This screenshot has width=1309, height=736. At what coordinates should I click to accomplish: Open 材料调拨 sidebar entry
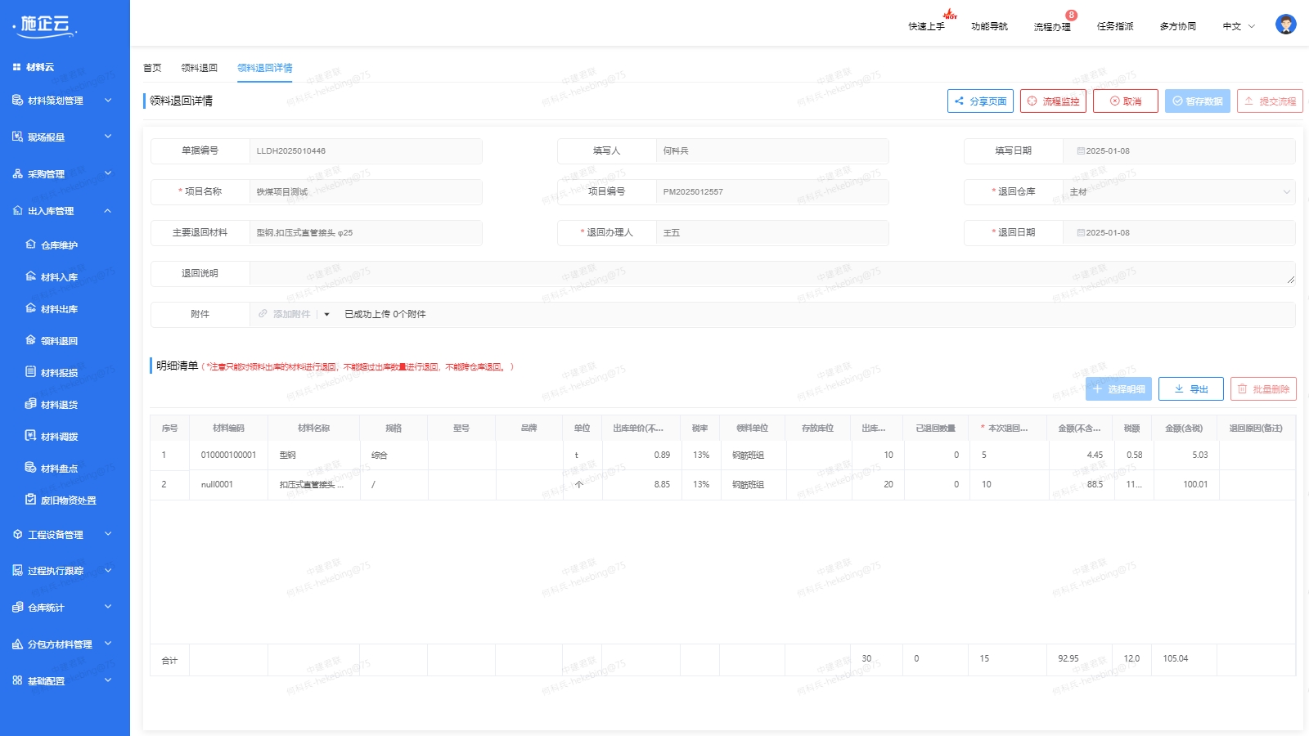[x=59, y=437]
